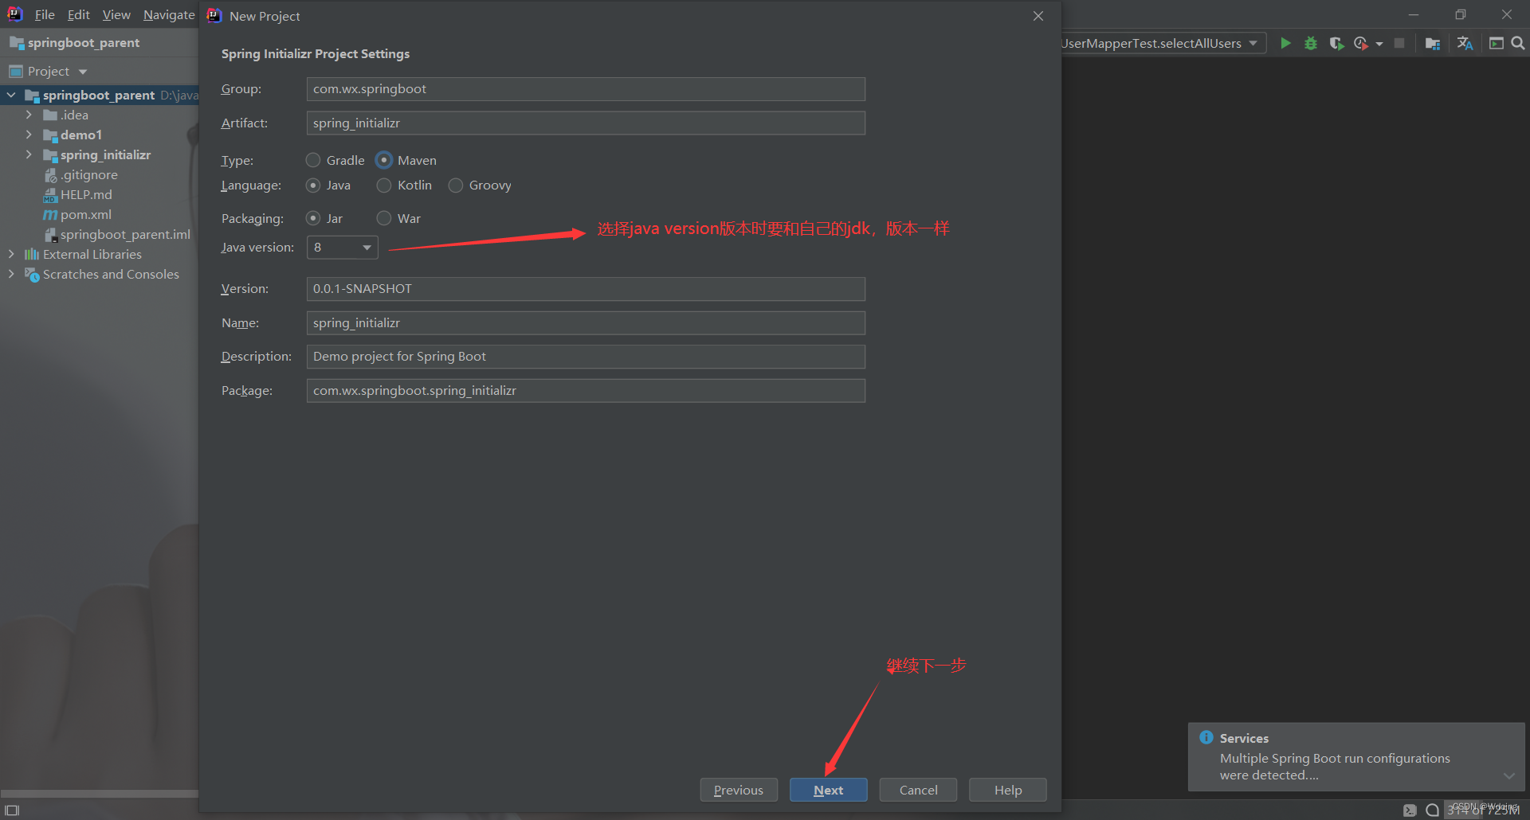Viewport: 1530px width, 820px height.
Task: Expand the Services notification chevron
Action: point(1509,775)
